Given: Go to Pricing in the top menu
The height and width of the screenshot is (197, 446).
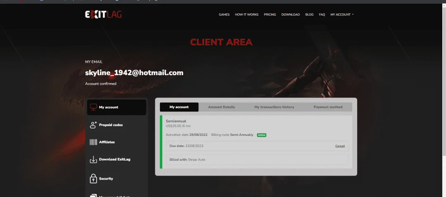Looking at the screenshot, I should pyautogui.click(x=270, y=14).
